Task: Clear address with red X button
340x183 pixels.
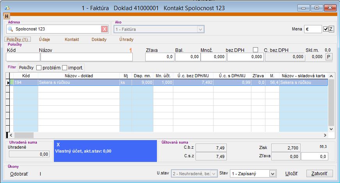Action: point(104,29)
